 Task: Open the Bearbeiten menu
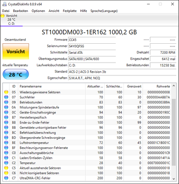coord(21,11)
